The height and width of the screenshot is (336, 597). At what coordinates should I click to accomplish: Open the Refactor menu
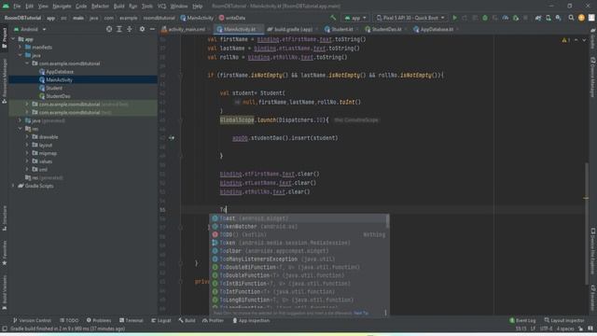point(100,7)
